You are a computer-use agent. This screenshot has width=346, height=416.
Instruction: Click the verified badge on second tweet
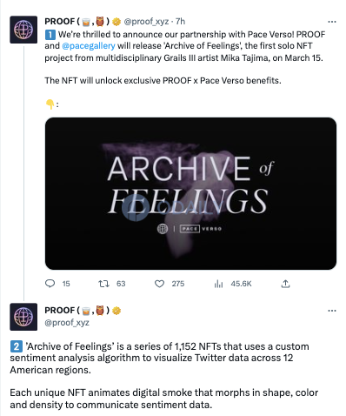tap(116, 311)
